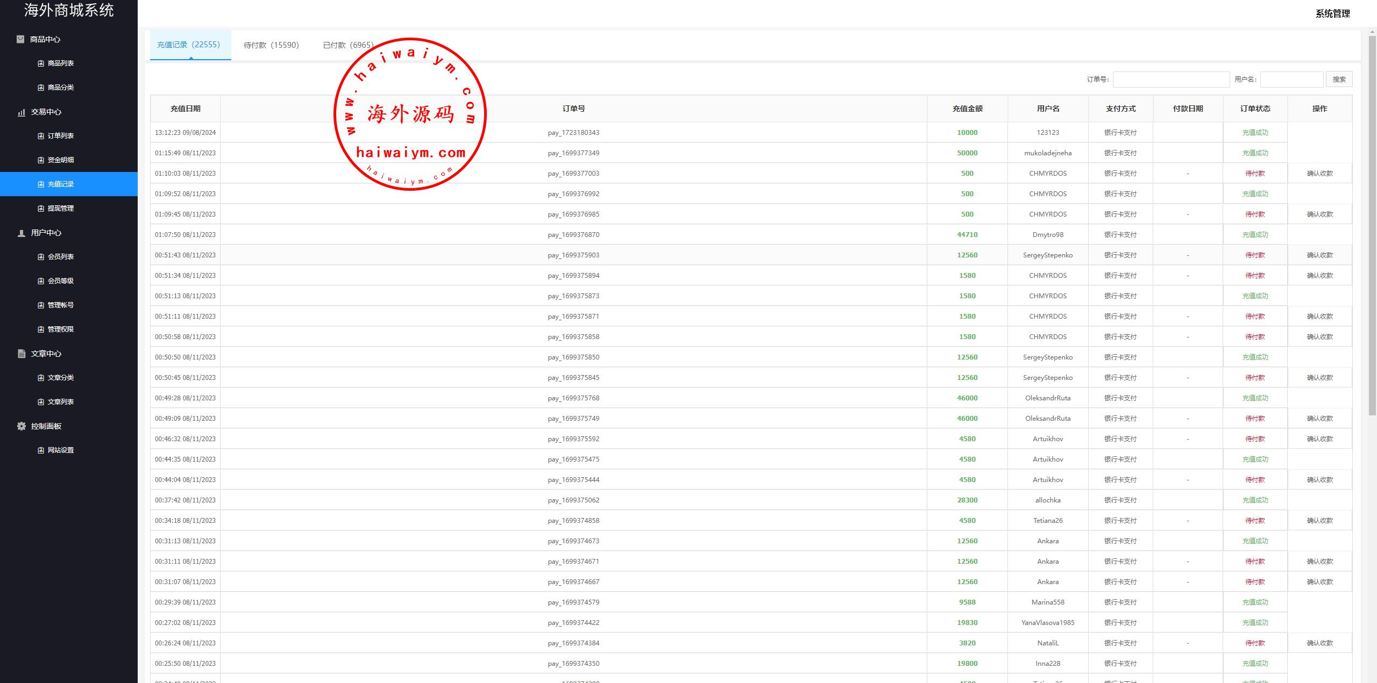Screen dimensions: 1377x683
Task: Collapse the 用户中心 sidebar section
Action: (x=46, y=233)
